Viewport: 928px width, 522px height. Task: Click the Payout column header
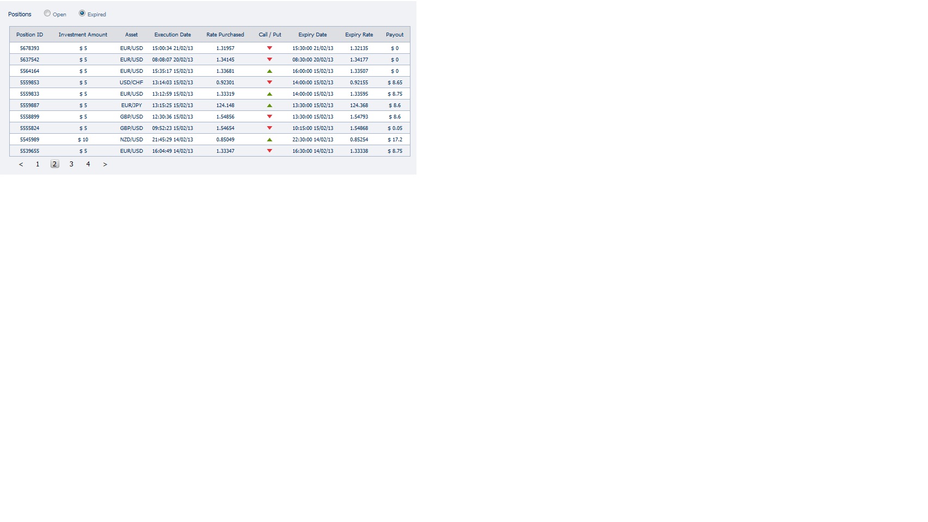[x=395, y=35]
